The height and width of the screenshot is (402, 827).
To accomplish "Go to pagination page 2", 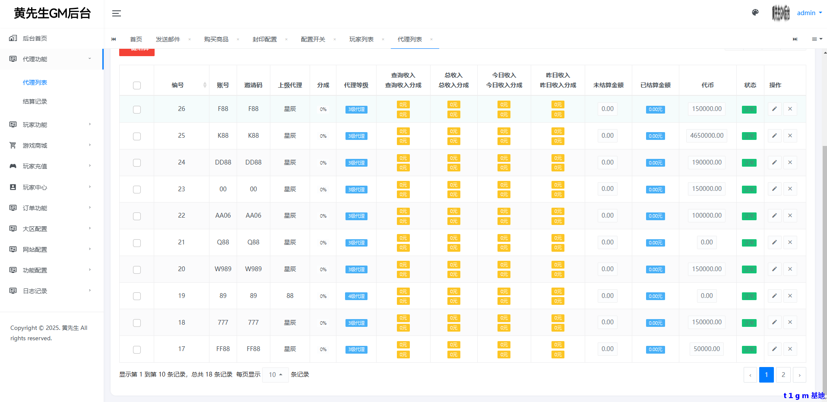I will pos(783,375).
